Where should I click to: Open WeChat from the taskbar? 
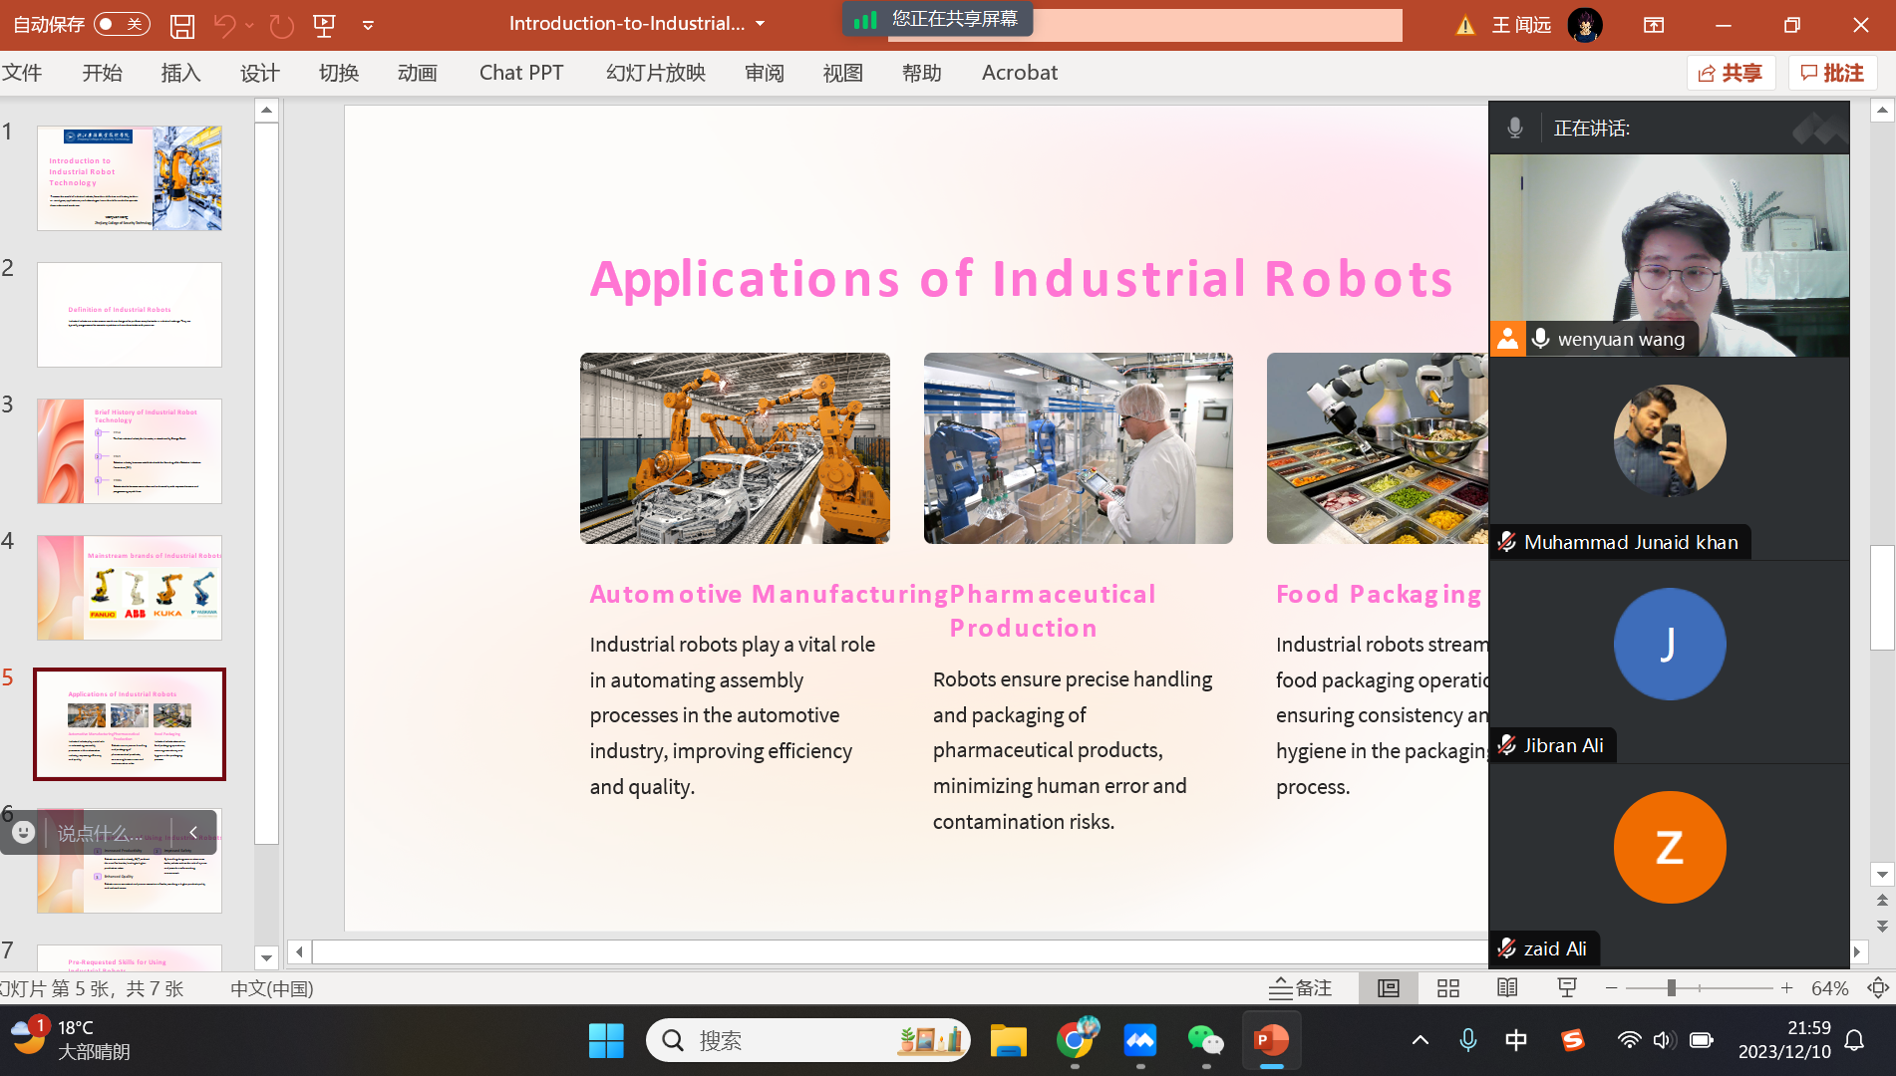coord(1205,1041)
